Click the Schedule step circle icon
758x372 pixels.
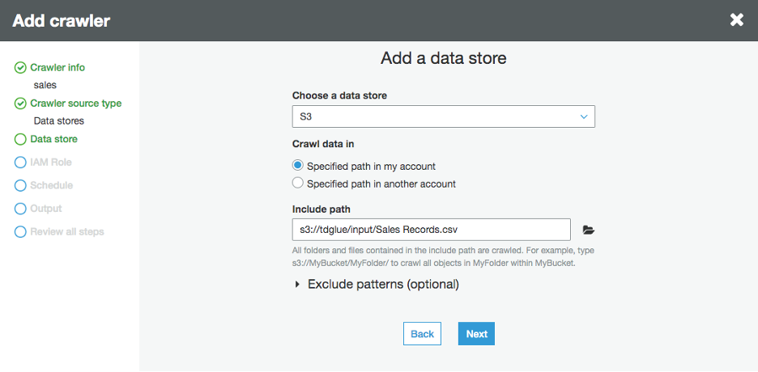20,185
